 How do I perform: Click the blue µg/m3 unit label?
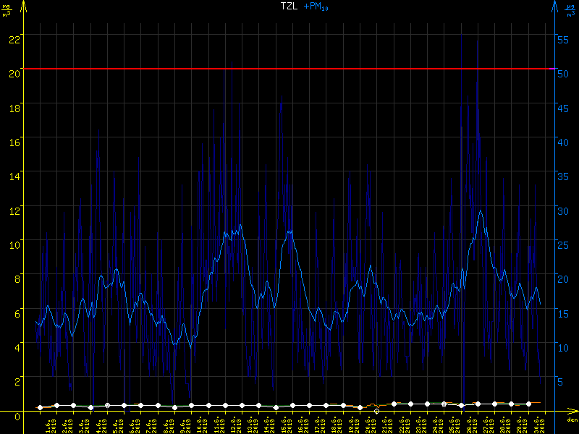(571, 9)
